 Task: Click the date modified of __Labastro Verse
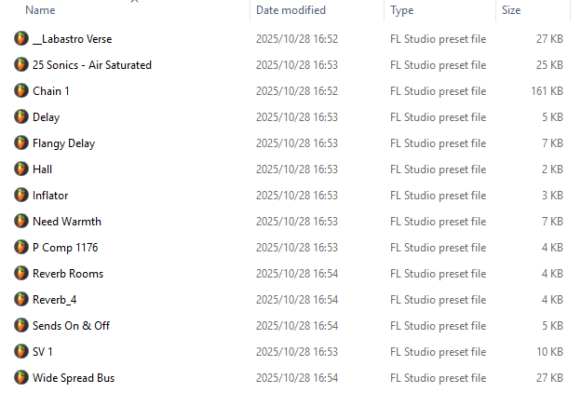[x=297, y=39]
